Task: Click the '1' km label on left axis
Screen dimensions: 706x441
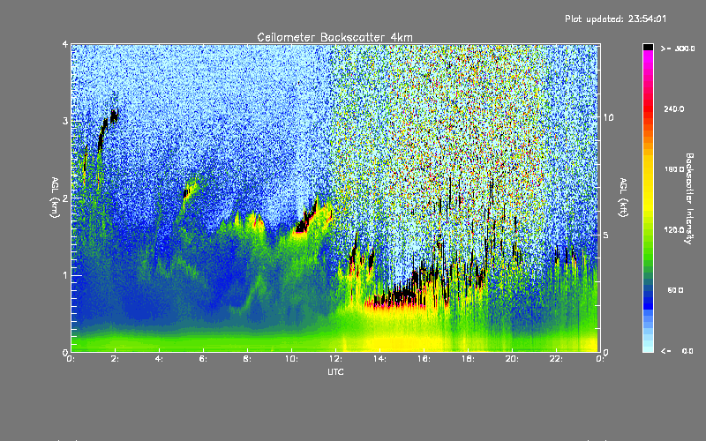Action: pyautogui.click(x=65, y=275)
